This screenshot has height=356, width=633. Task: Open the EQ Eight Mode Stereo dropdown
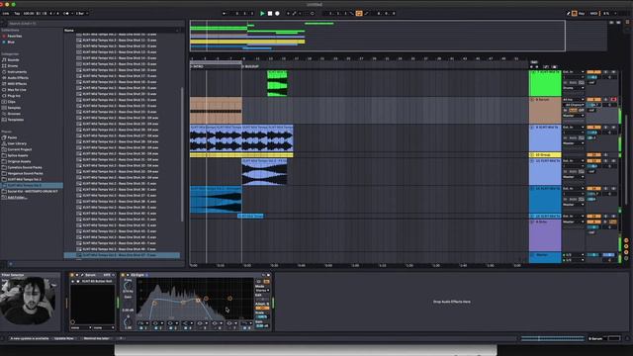pyautogui.click(x=262, y=290)
